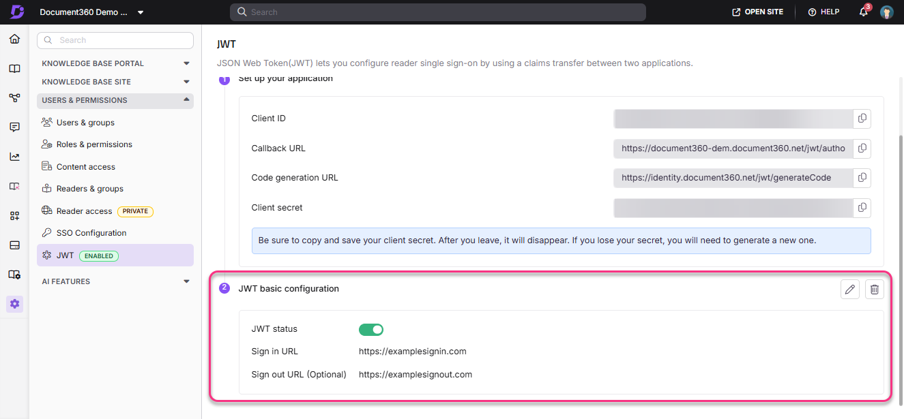This screenshot has height=419, width=904.
Task: Copy the Client ID value
Action: point(862,119)
